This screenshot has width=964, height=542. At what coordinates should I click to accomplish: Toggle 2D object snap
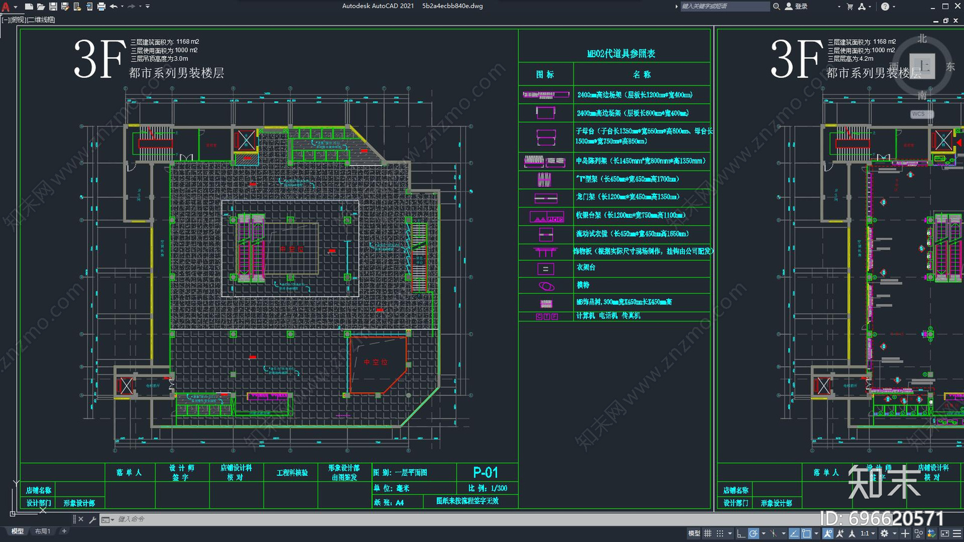(806, 533)
